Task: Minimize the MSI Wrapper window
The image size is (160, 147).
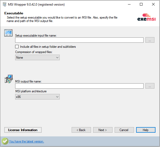Action: [x=129, y=5]
